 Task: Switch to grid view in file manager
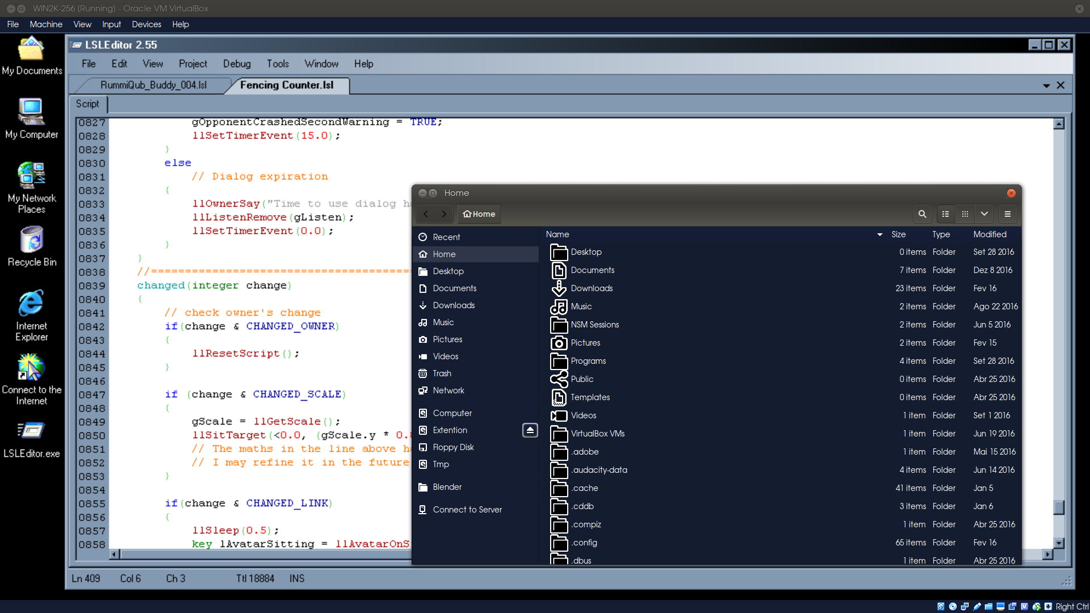pos(965,214)
